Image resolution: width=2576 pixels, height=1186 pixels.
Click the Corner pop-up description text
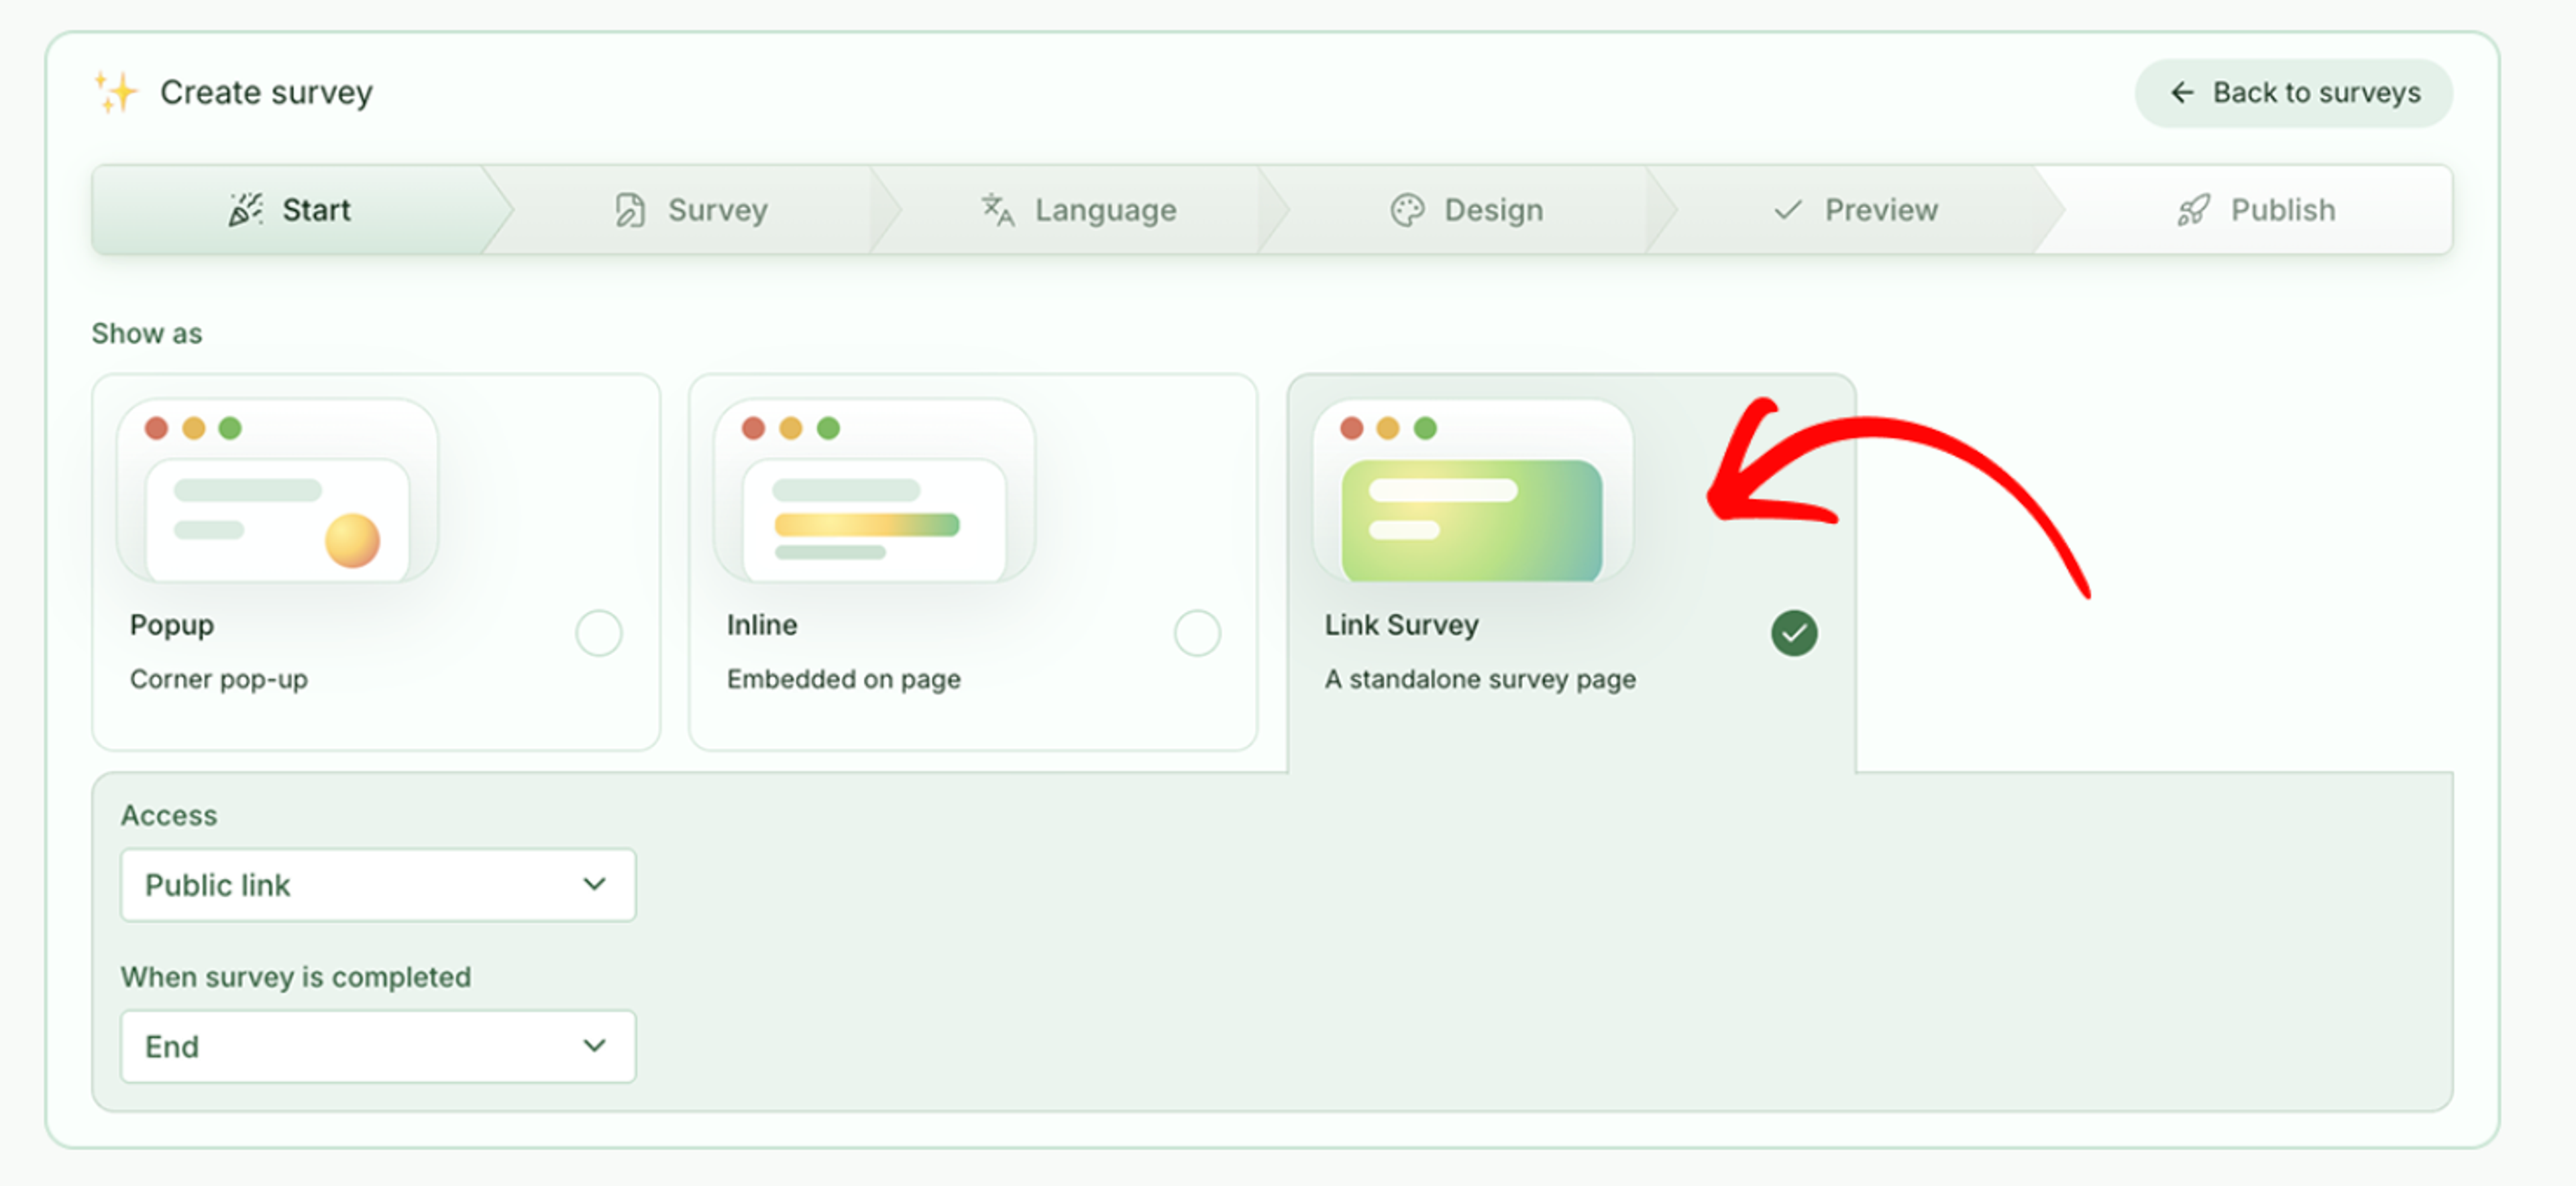point(219,679)
